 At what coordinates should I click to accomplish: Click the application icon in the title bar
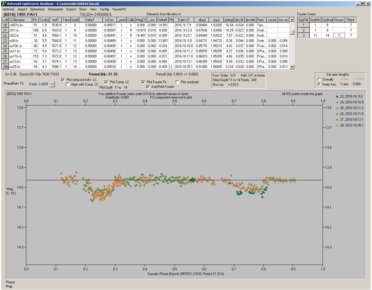coord(3,3)
